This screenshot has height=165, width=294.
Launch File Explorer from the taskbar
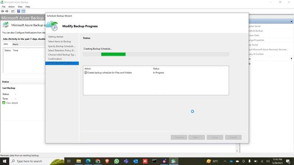(79, 161)
